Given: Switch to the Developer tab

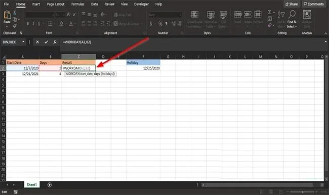Looking at the screenshot, I should point(141,4).
